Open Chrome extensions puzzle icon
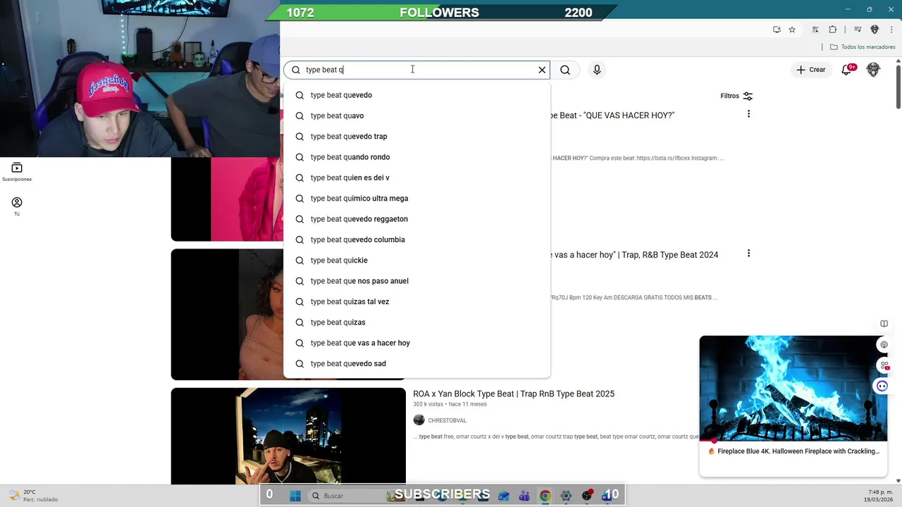Screen dimensions: 902x507 click(832, 30)
